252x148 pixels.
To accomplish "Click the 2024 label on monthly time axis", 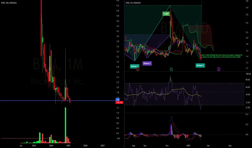I will [51, 146].
